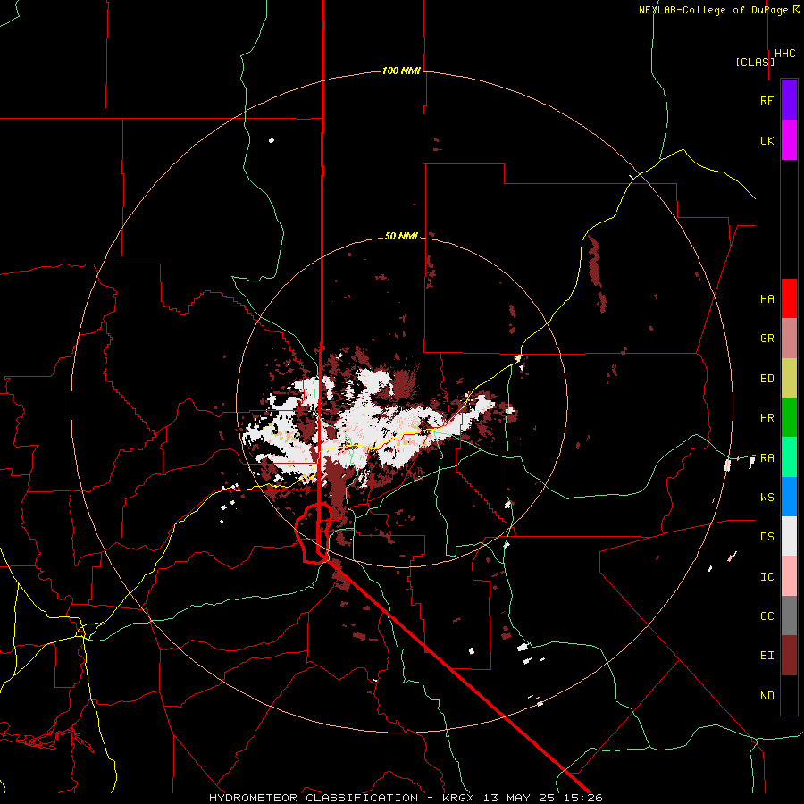Click the BI legend label
Image resolution: width=804 pixels, height=804 pixels.
coord(766,656)
